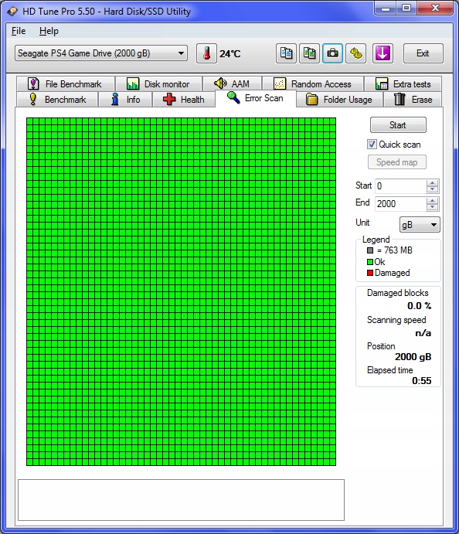
Task: Decrease the End value with down arrow
Action: coord(433,207)
